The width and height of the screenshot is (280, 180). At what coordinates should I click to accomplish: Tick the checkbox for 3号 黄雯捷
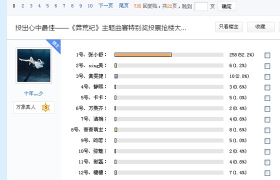click(267, 77)
